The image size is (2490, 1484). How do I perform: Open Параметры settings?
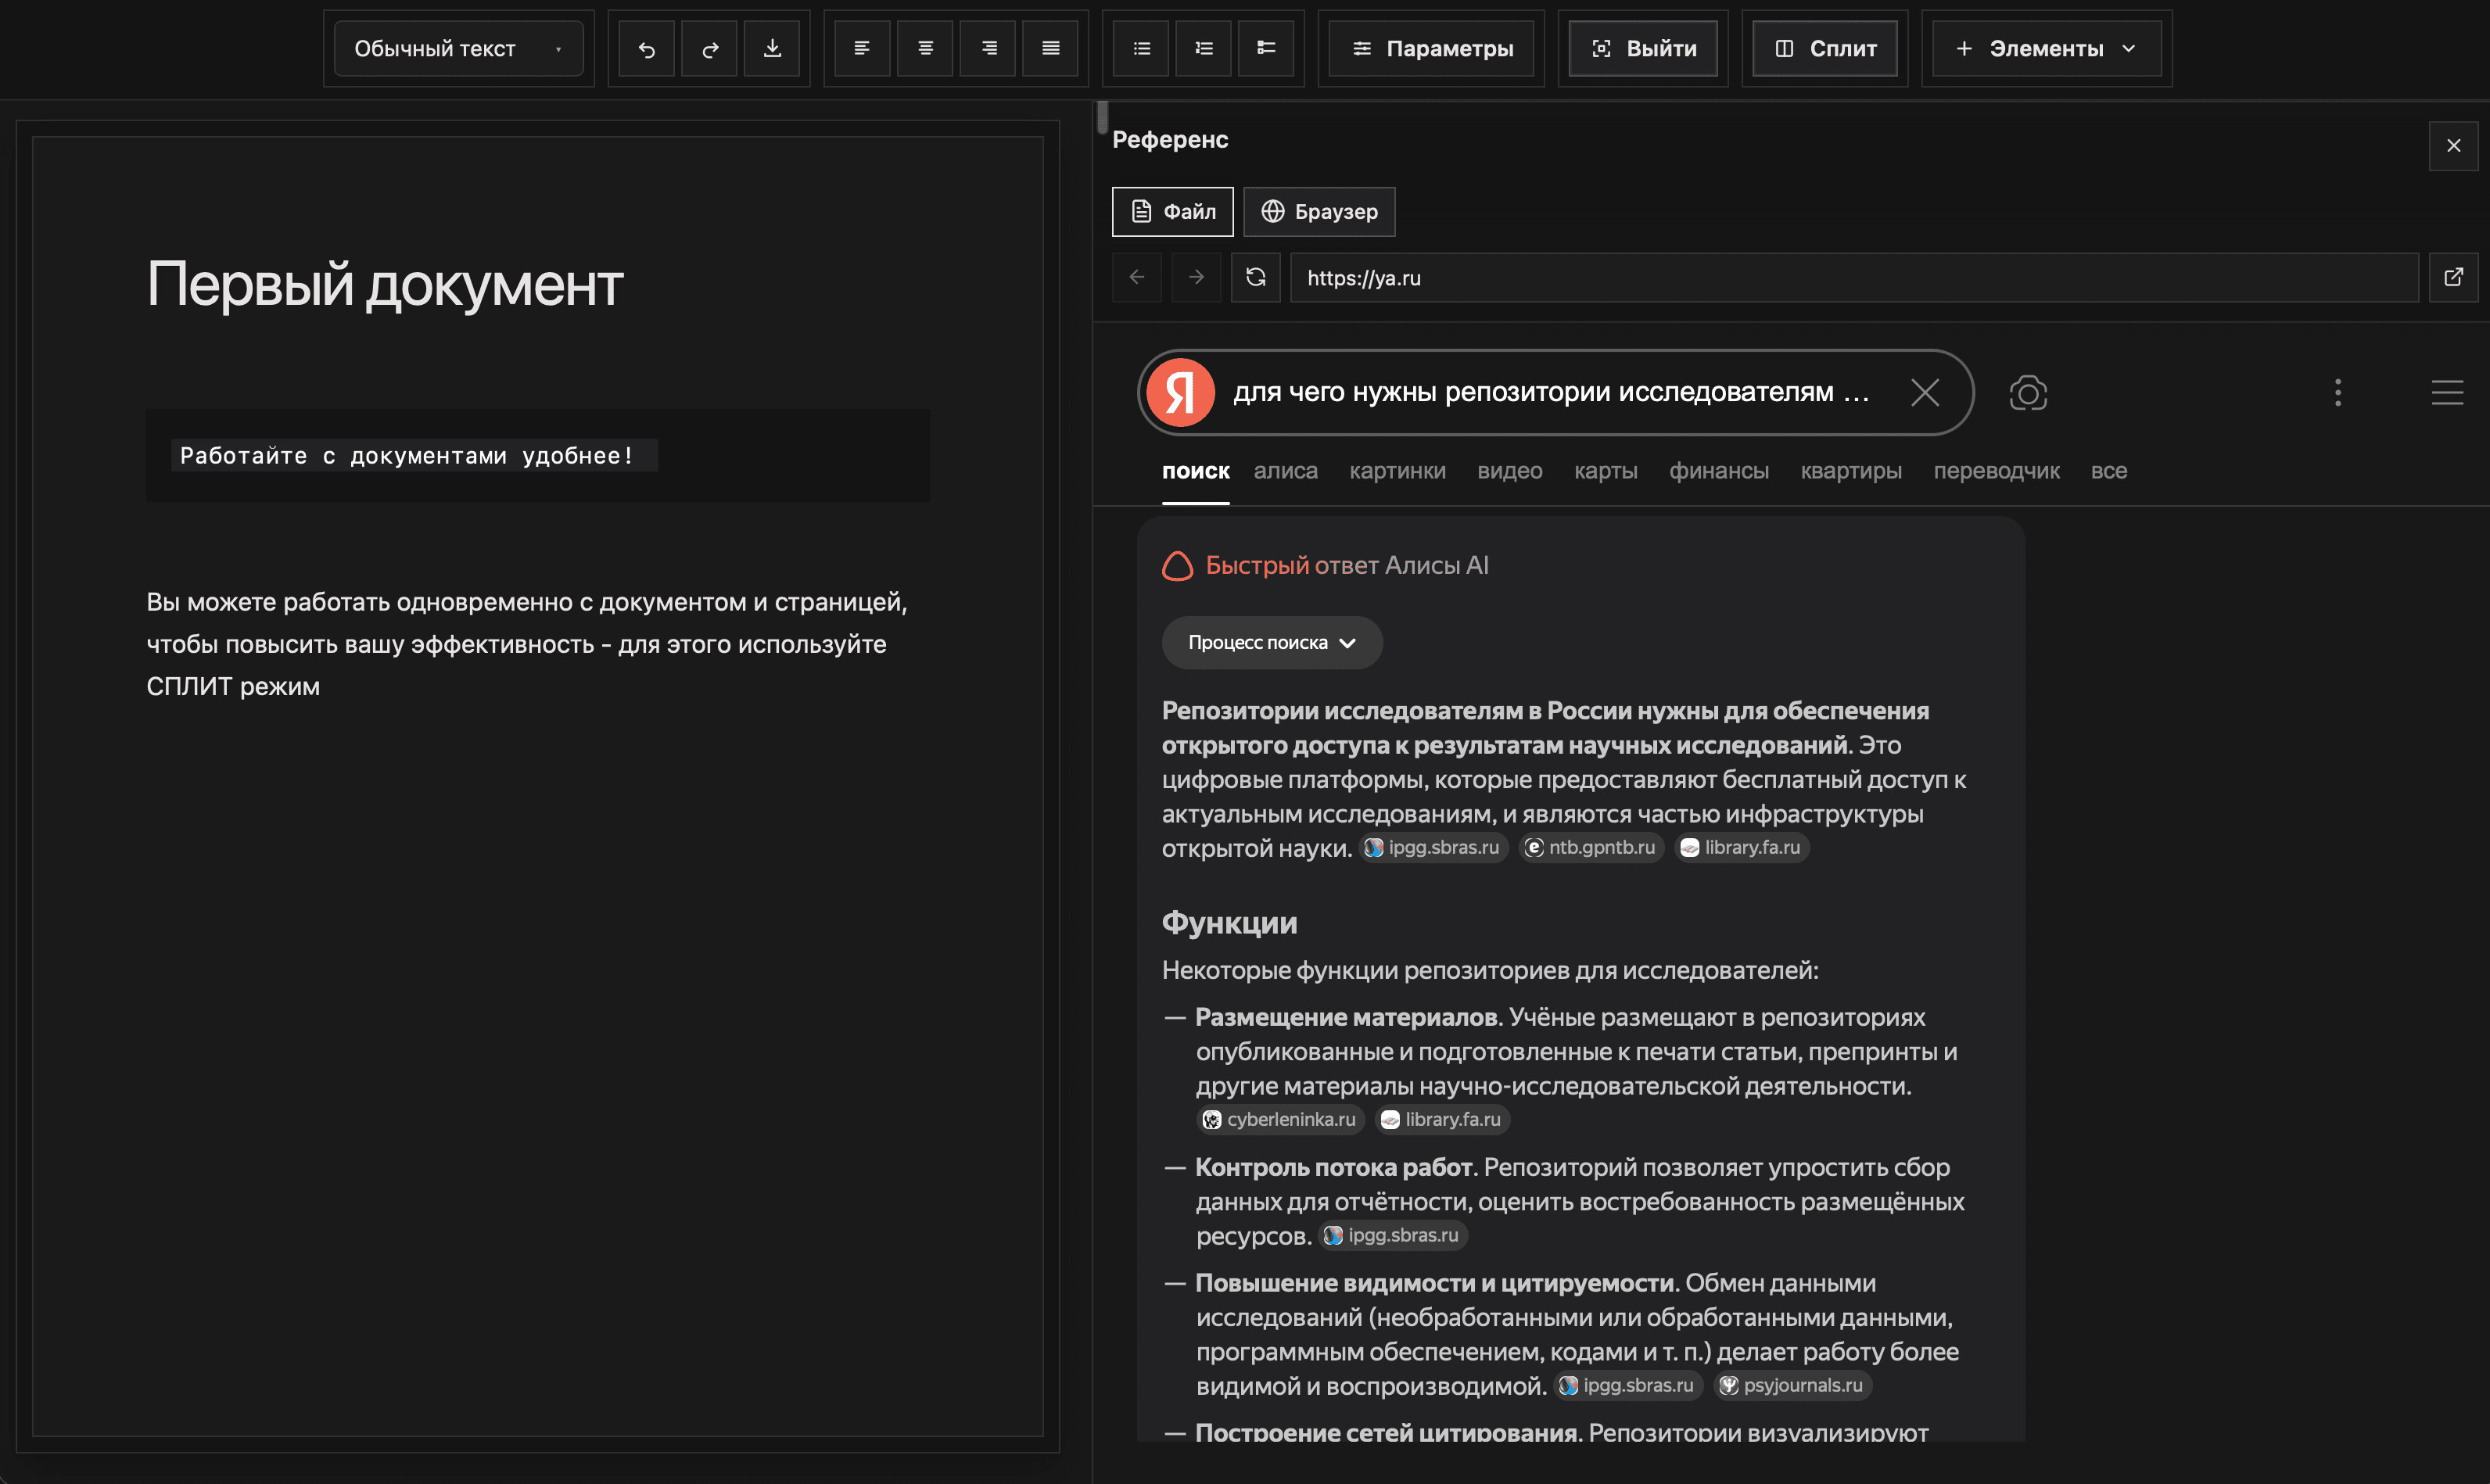tap(1431, 48)
